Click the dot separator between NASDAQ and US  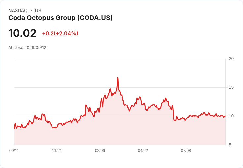coord(31,11)
